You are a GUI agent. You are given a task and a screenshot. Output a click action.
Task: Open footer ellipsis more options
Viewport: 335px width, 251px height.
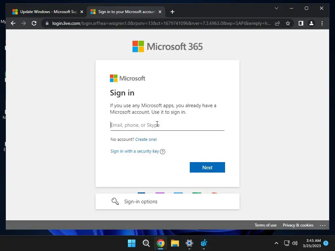point(323,226)
